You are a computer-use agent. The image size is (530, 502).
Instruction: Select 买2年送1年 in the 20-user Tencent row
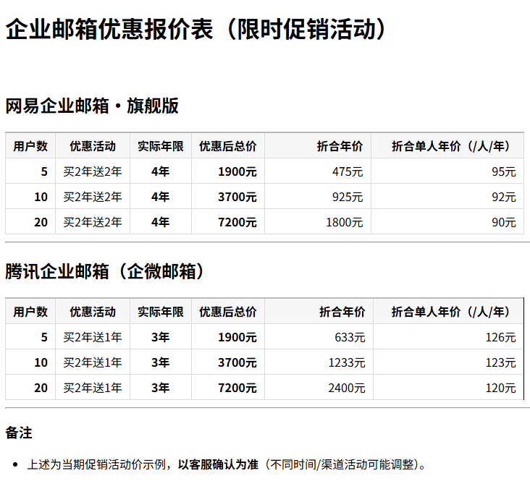(93, 388)
